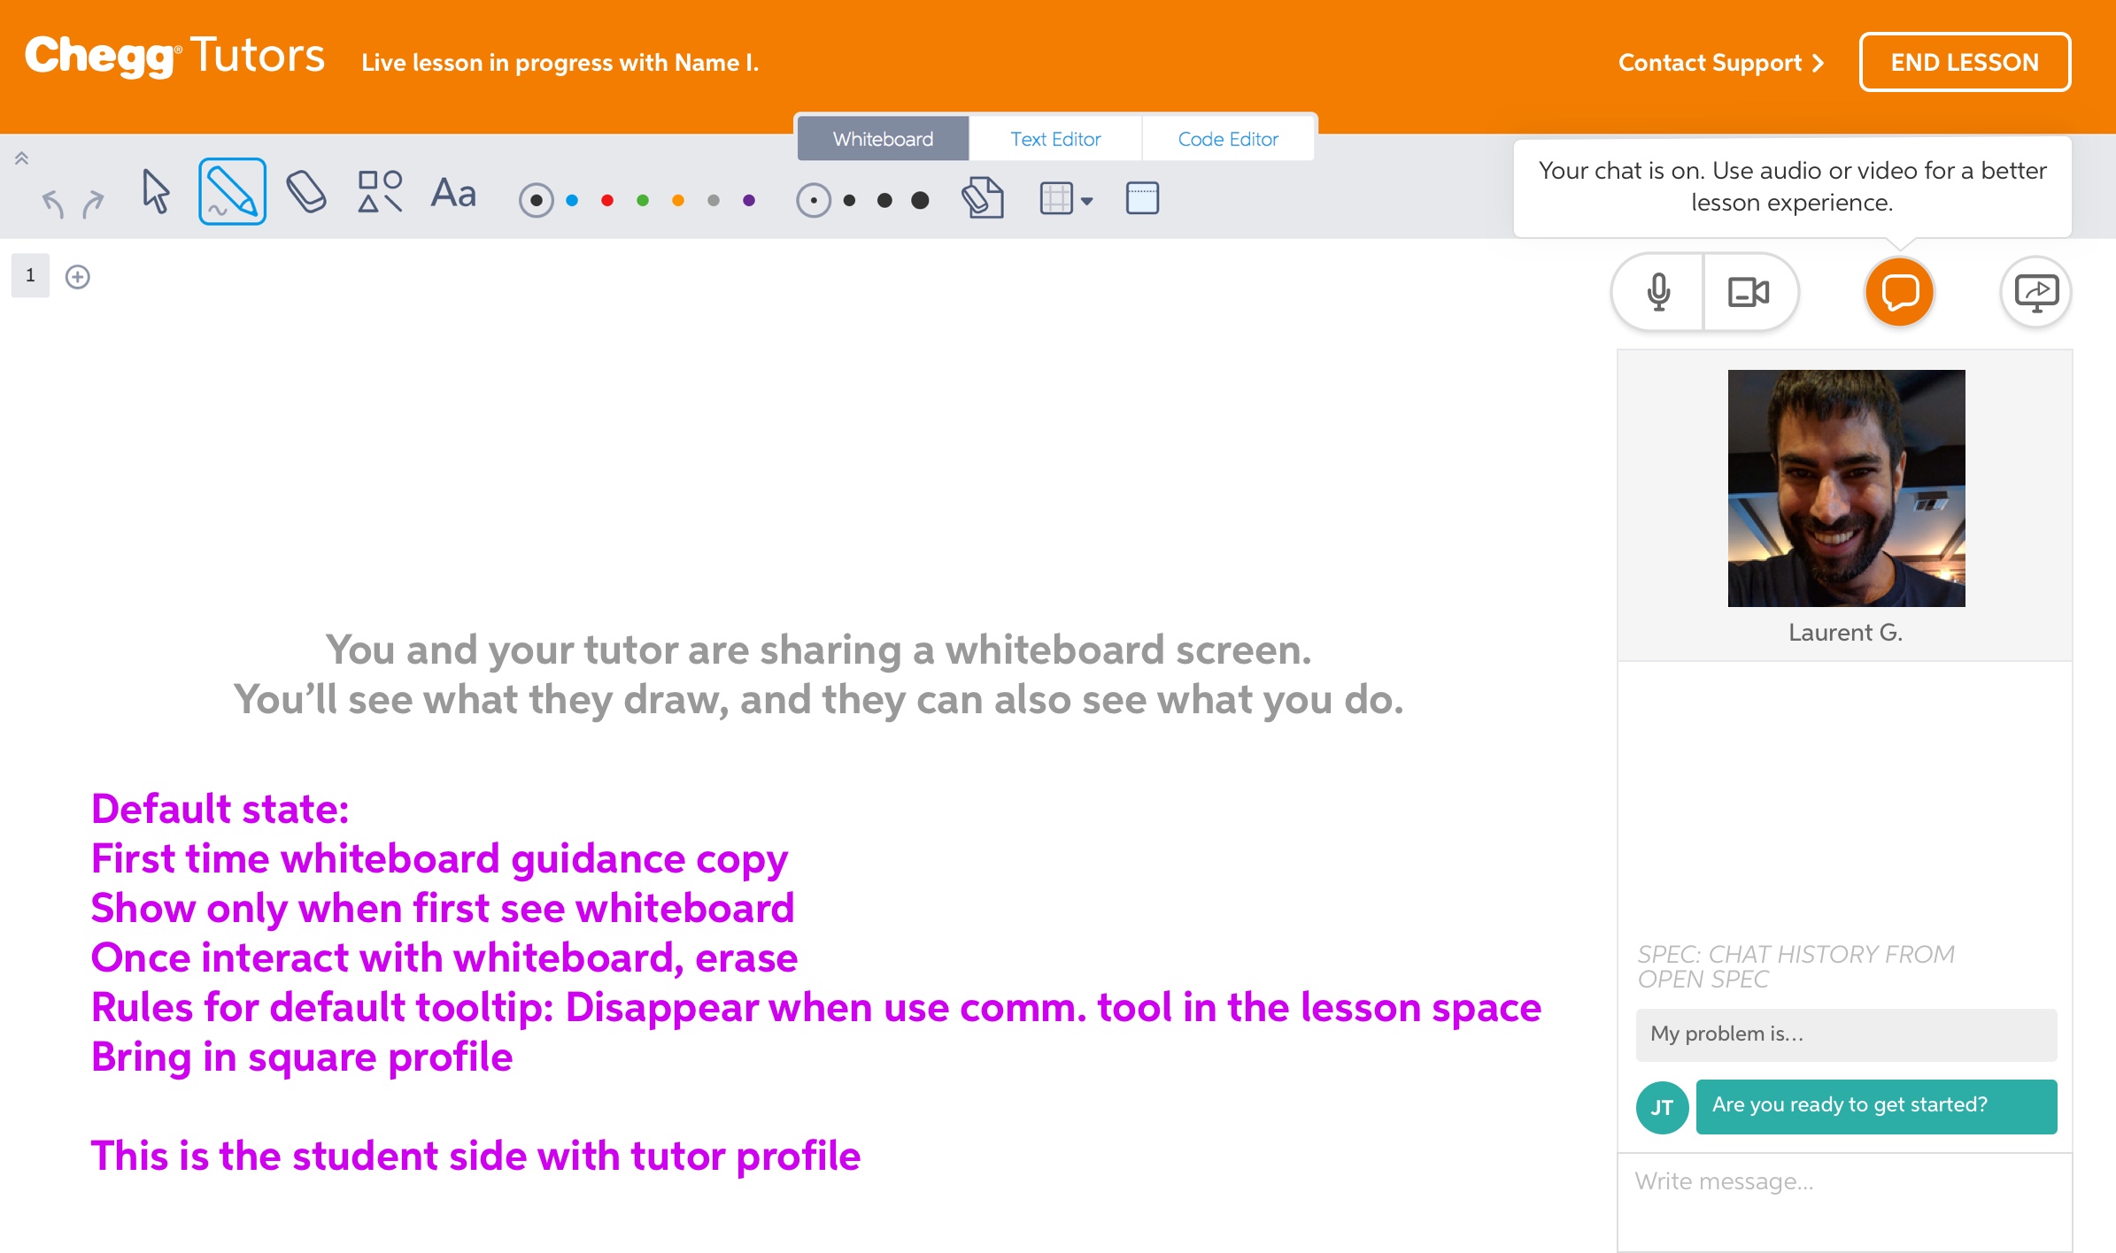Choose the gray pen color
Viewport: 2116px width, 1253px height.
[x=714, y=201]
